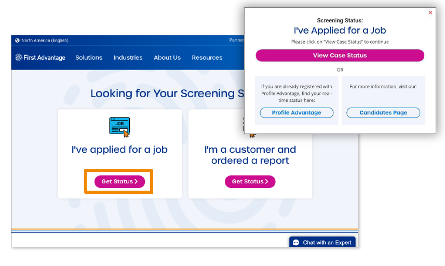Click the First Advantage fingerprint logo

(x=19, y=58)
